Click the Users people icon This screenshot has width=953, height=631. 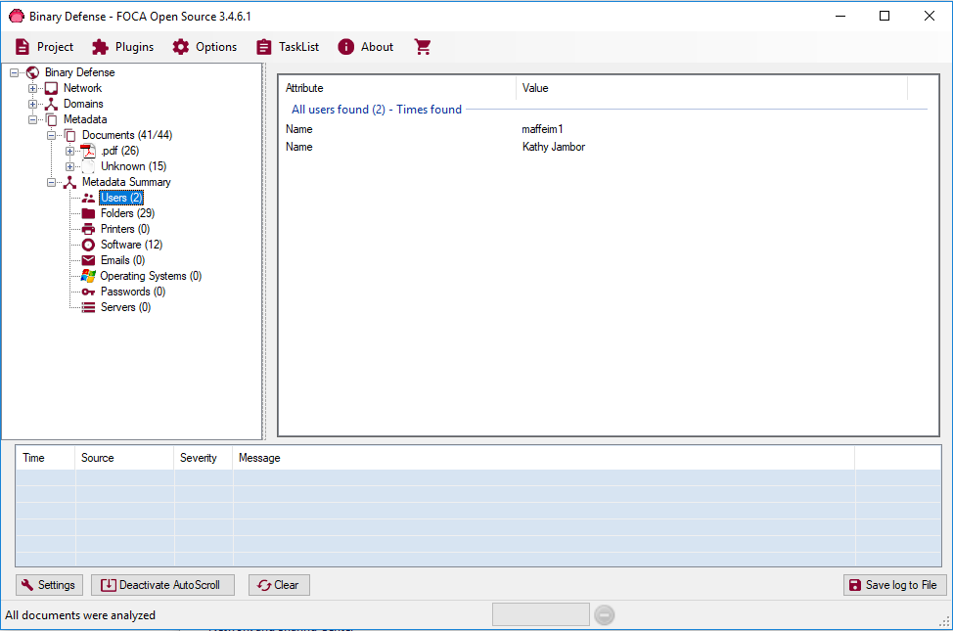point(89,198)
